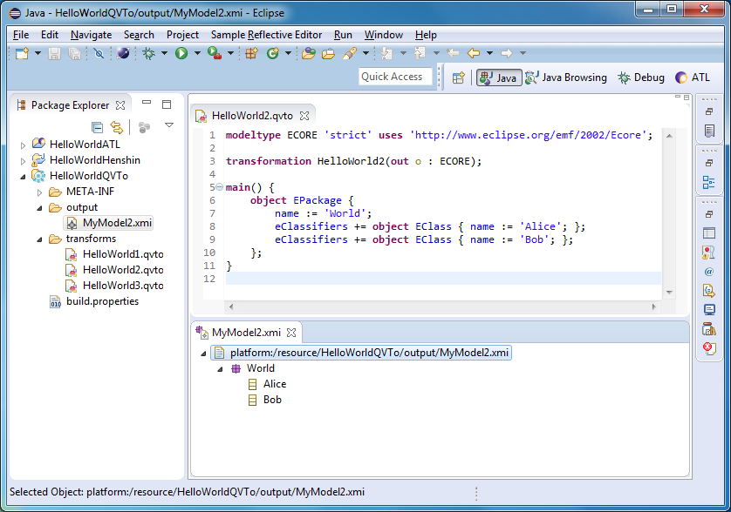Viewport: 731px width, 512px height.
Task: Click the editor horizontal scroll-right arrow
Action: (x=653, y=307)
